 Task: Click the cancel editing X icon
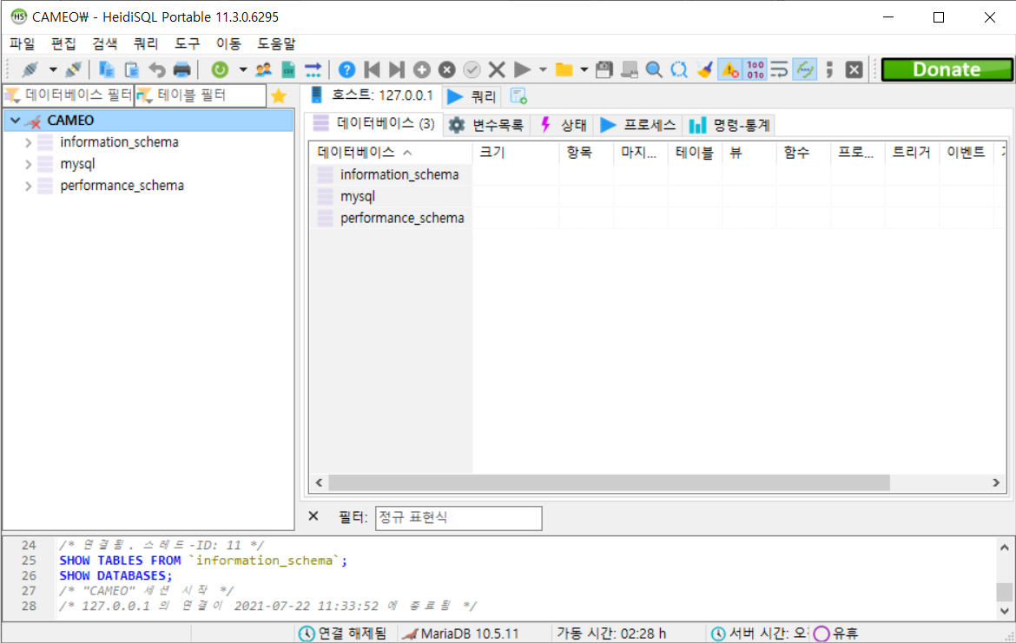(x=497, y=69)
